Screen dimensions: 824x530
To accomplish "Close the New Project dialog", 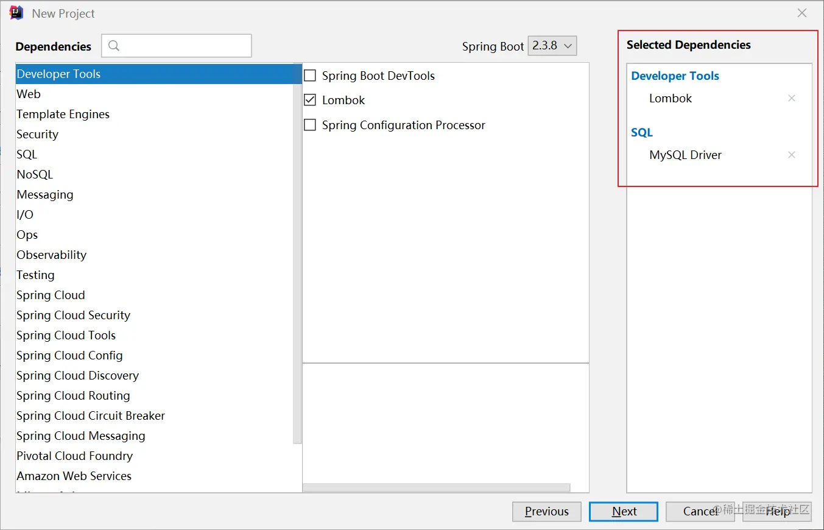I will point(802,13).
